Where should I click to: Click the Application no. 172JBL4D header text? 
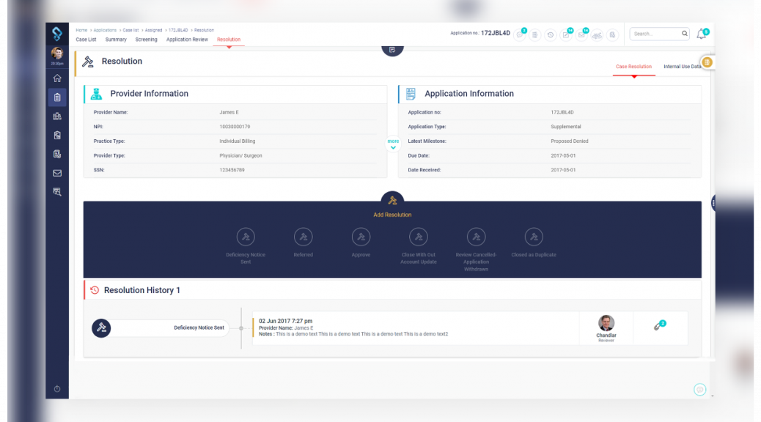(480, 33)
